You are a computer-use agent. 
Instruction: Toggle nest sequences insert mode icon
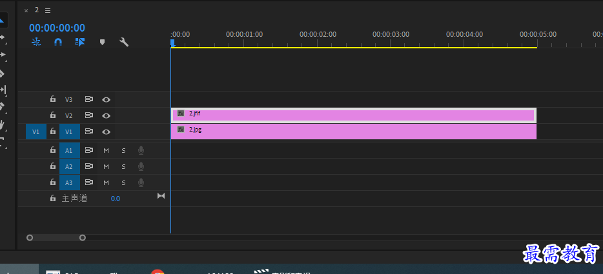pos(36,42)
